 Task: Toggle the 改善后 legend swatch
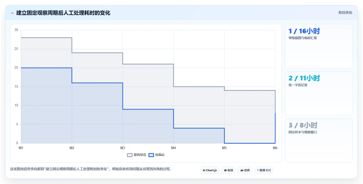tap(151, 155)
